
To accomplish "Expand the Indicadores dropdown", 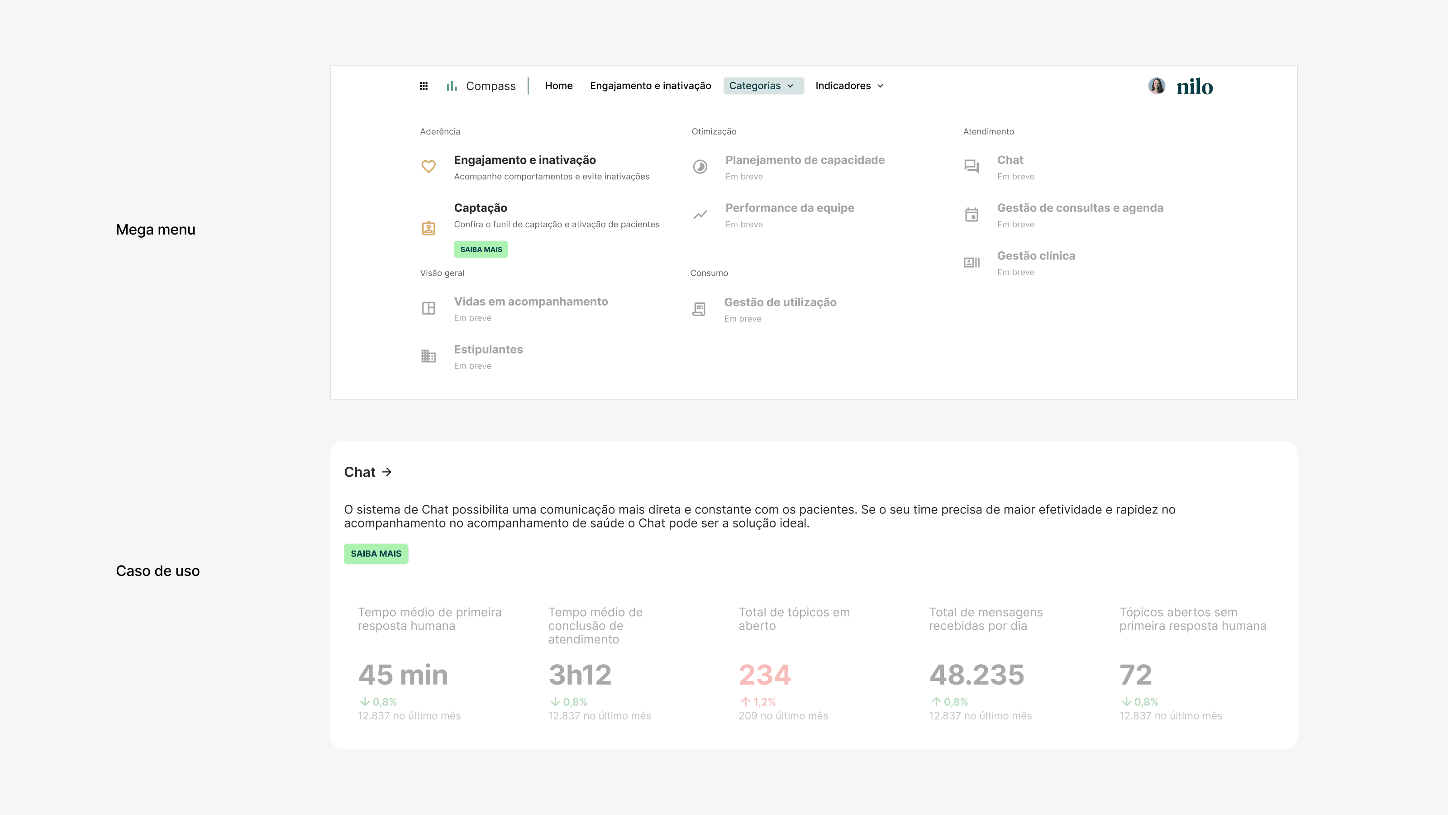I will 849,86.
